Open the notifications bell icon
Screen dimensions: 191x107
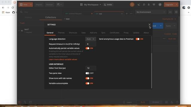click(x=149, y=5)
